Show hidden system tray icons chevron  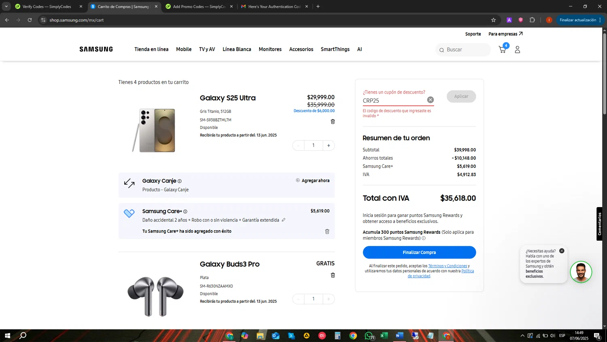coord(522,336)
